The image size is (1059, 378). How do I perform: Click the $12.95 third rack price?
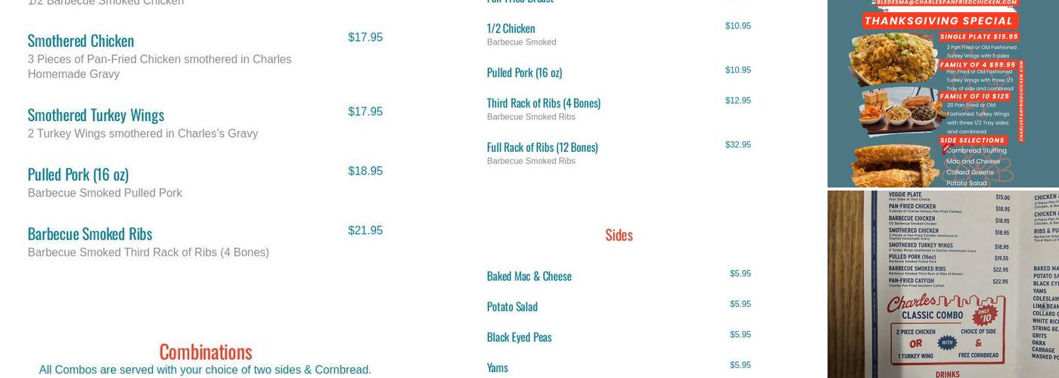738,101
